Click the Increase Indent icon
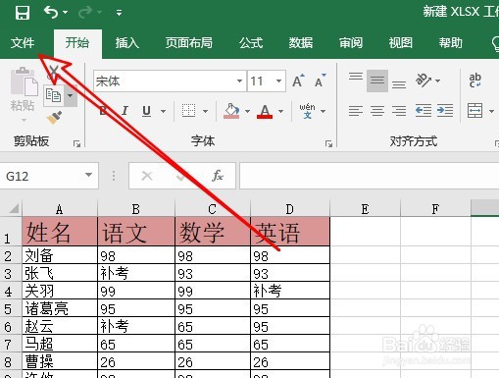 pos(445,111)
